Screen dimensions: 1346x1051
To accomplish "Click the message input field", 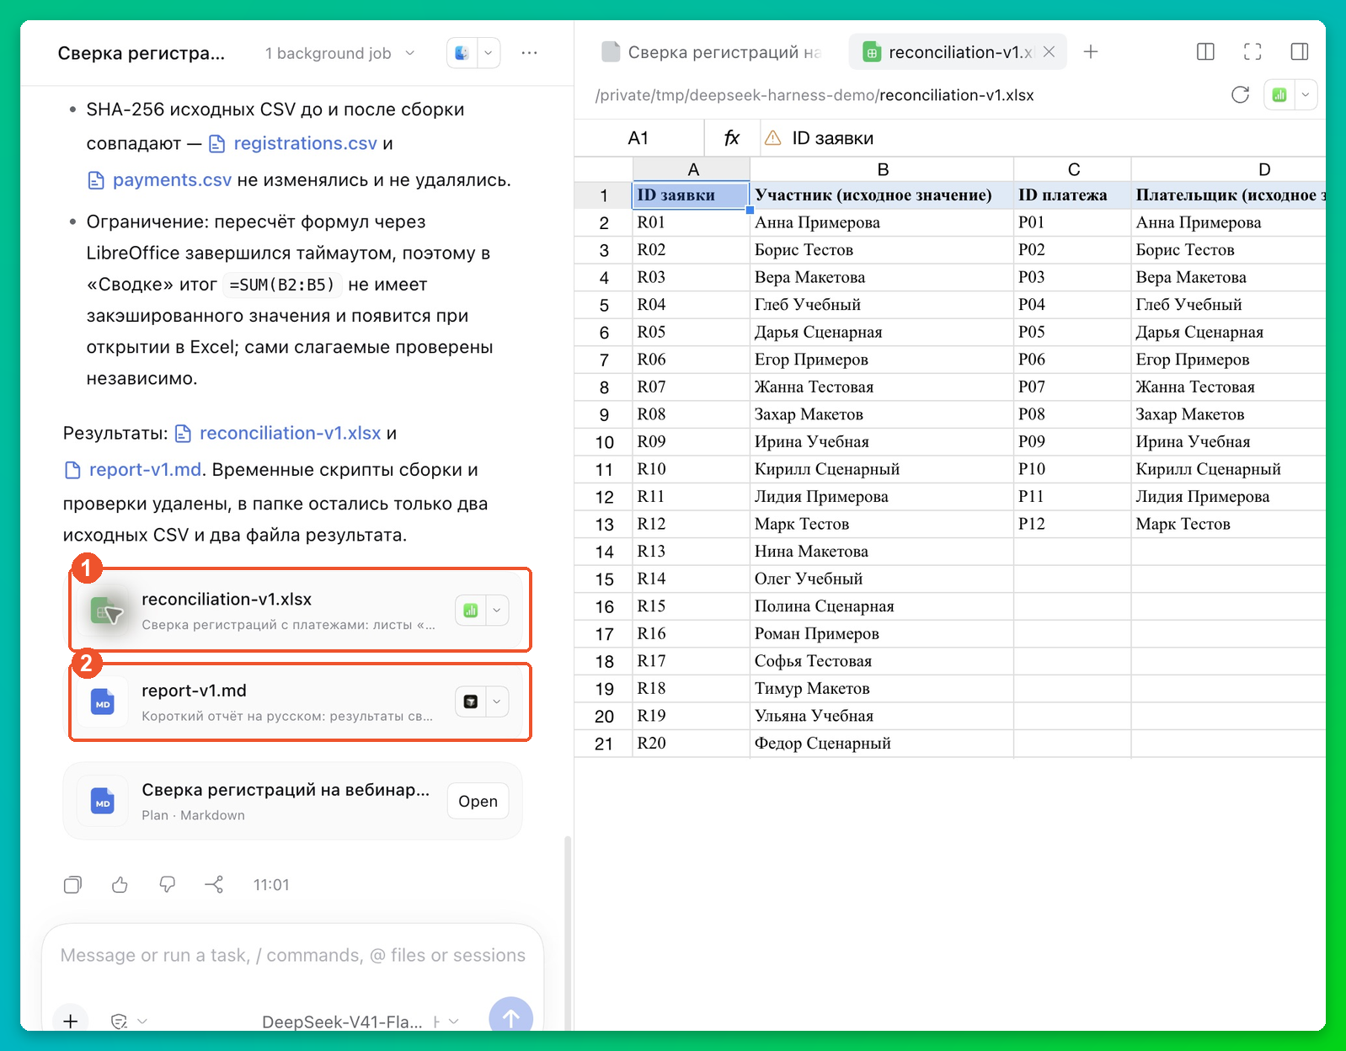I will tap(292, 955).
